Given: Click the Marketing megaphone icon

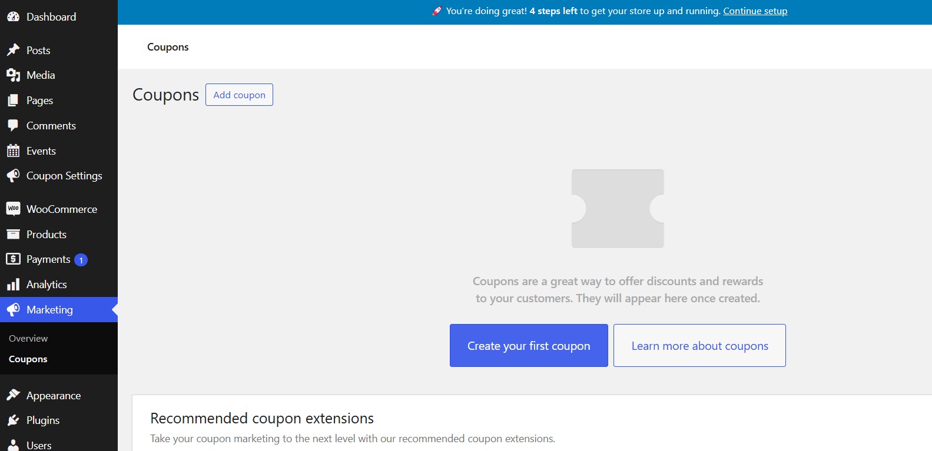Looking at the screenshot, I should [x=13, y=310].
